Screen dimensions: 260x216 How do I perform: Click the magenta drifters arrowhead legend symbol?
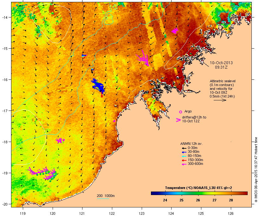pyautogui.click(x=179, y=120)
